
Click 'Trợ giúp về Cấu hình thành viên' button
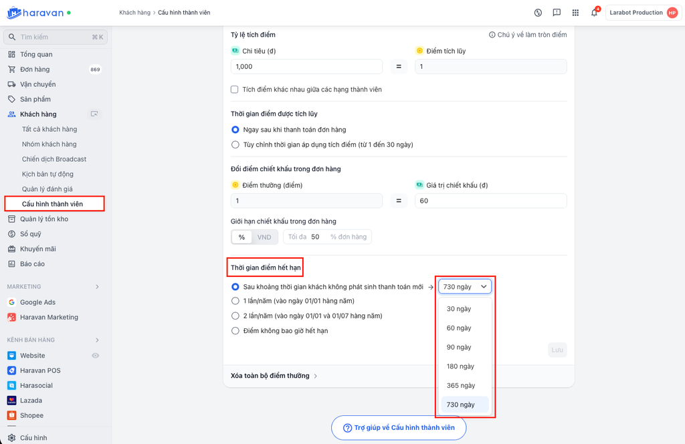399,428
